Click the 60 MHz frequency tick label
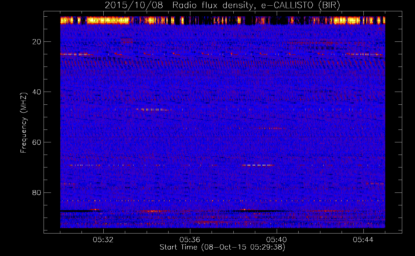 coord(37,142)
